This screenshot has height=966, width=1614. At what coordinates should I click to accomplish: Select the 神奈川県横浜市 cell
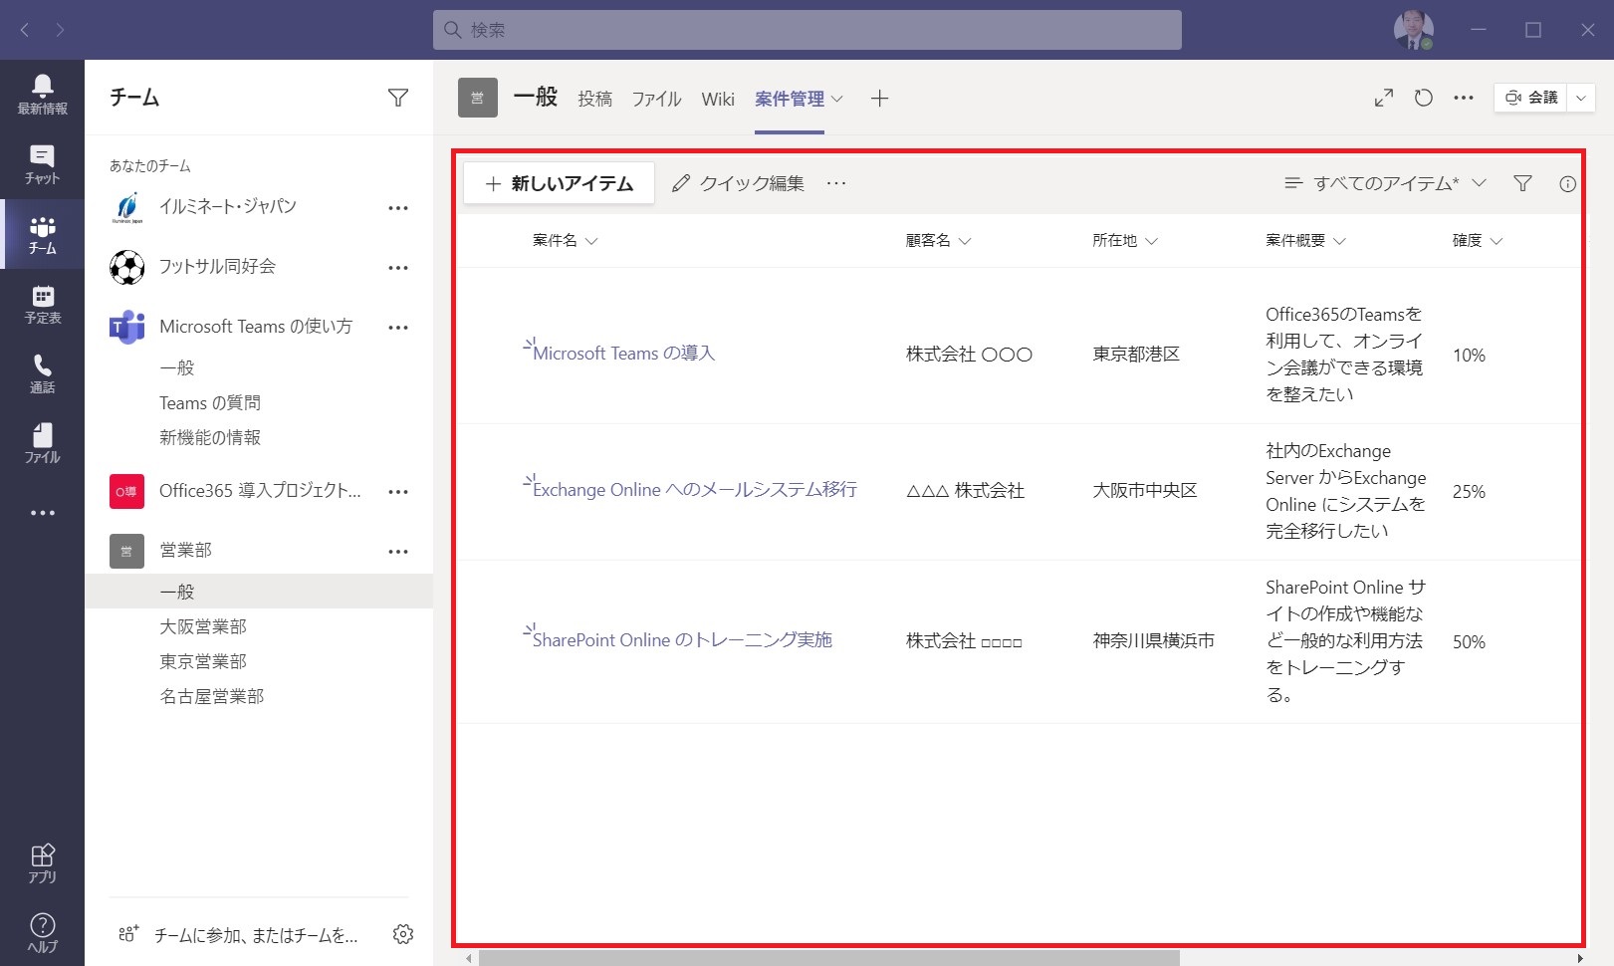point(1154,641)
